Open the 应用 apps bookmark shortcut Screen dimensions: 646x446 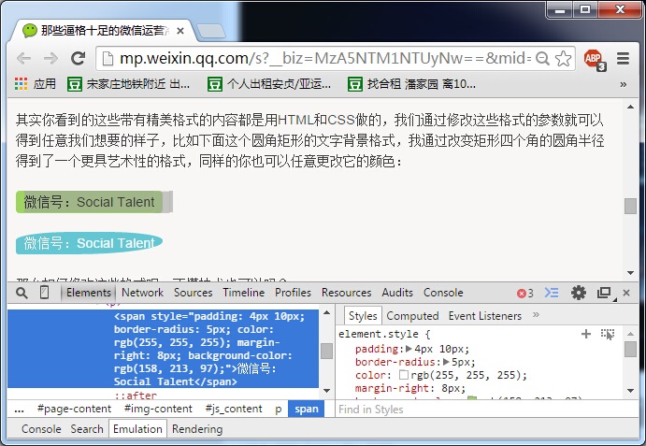point(36,84)
